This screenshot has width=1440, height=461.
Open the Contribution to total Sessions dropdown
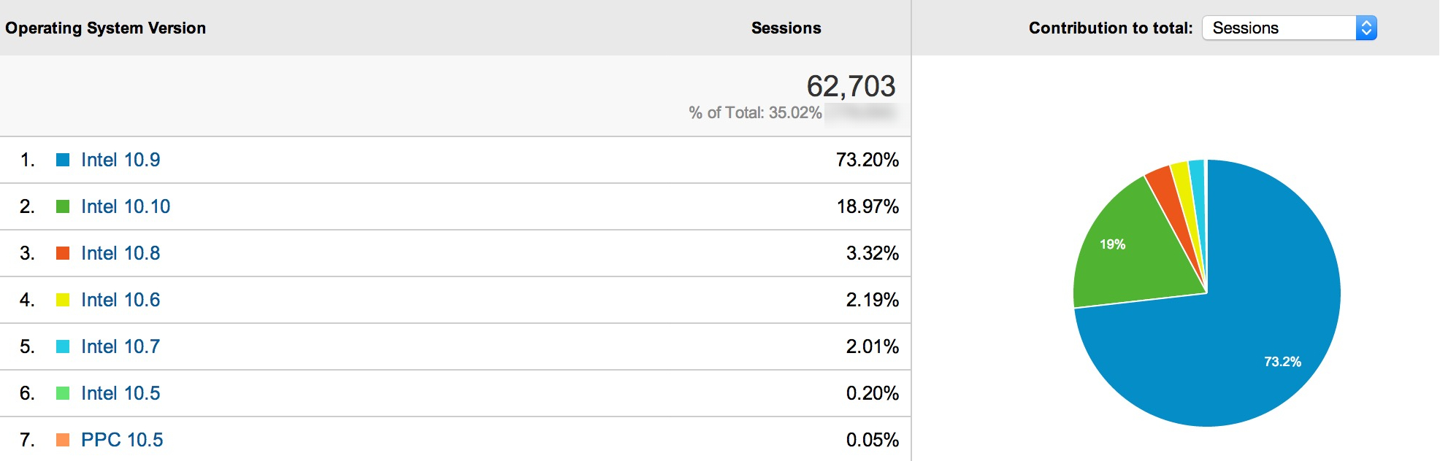(x=1289, y=28)
